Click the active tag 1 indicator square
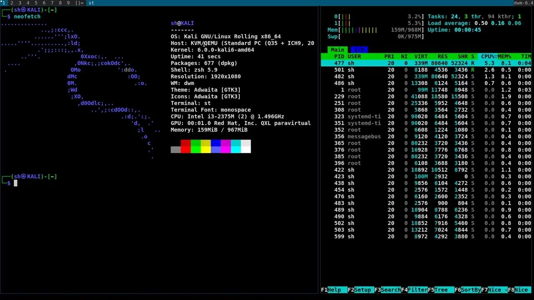The height and width of the screenshot is (300, 534). (x=2, y=1)
